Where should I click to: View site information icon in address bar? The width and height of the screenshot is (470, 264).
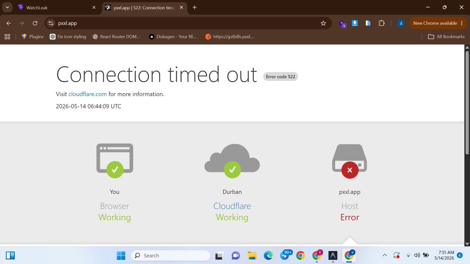pyautogui.click(x=51, y=23)
